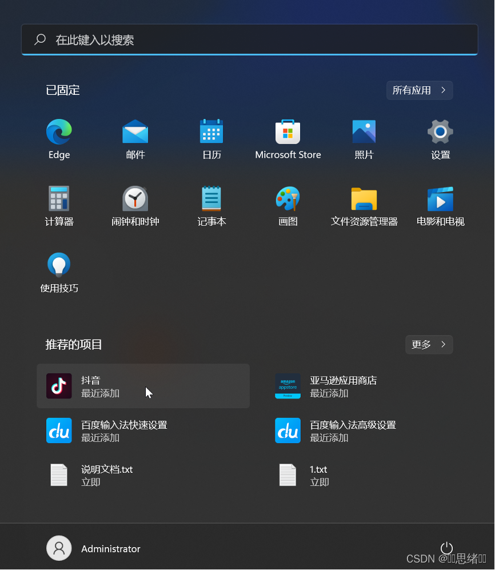Image resolution: width=495 pixels, height=570 pixels.
Task: Open 文件资源管理器 file explorer
Action: click(x=364, y=206)
